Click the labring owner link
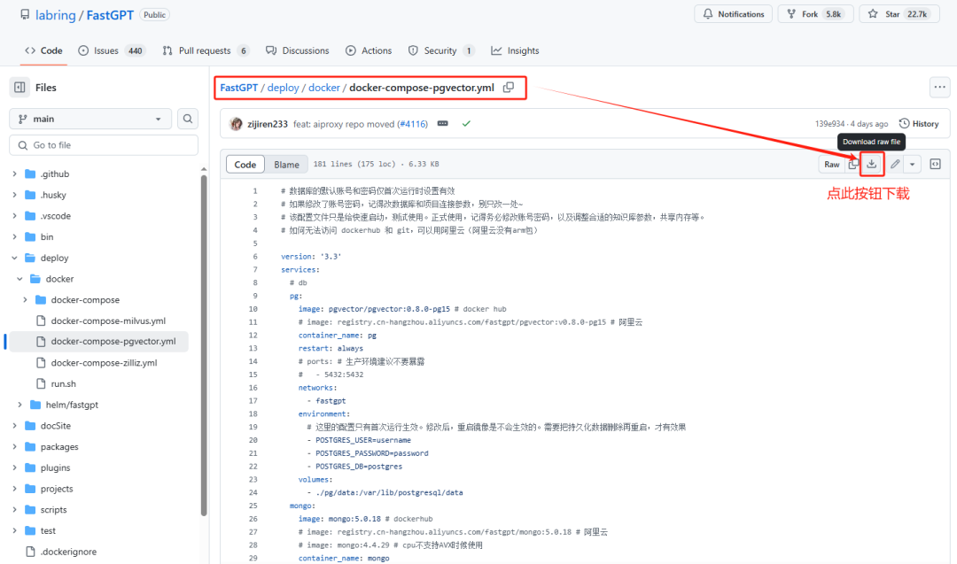Viewport: 957px width, 564px height. pyautogui.click(x=56, y=15)
